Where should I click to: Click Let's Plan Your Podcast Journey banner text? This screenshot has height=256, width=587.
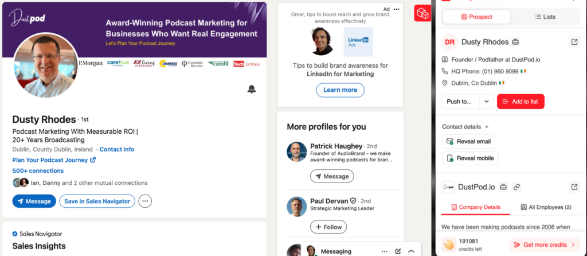pos(140,43)
